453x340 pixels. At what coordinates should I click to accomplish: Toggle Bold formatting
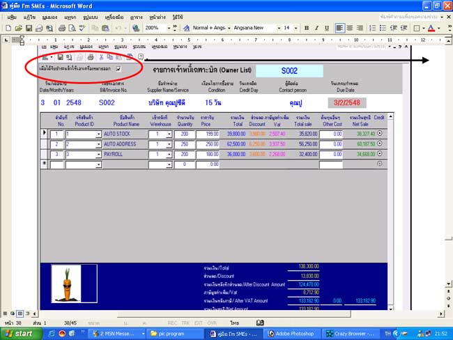click(307, 28)
